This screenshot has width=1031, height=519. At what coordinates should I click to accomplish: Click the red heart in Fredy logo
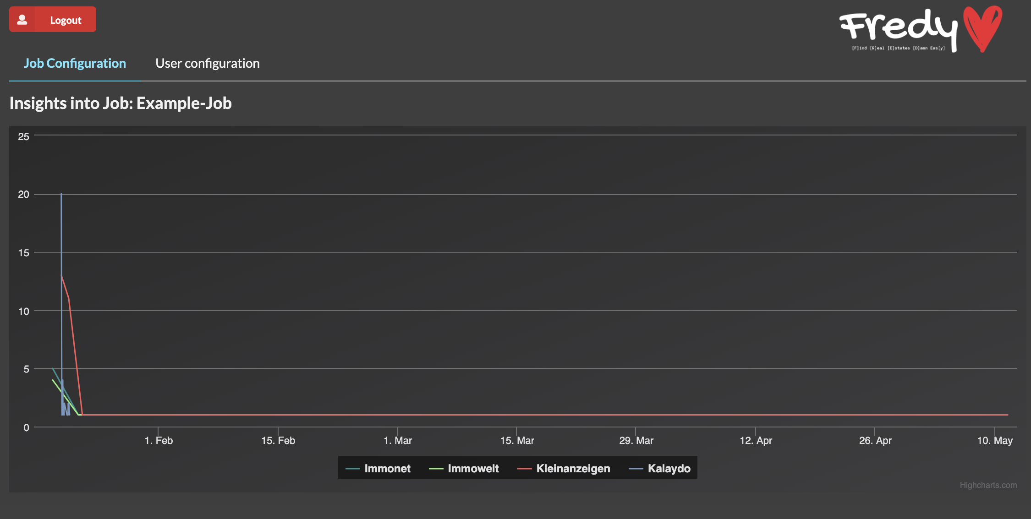coord(982,28)
